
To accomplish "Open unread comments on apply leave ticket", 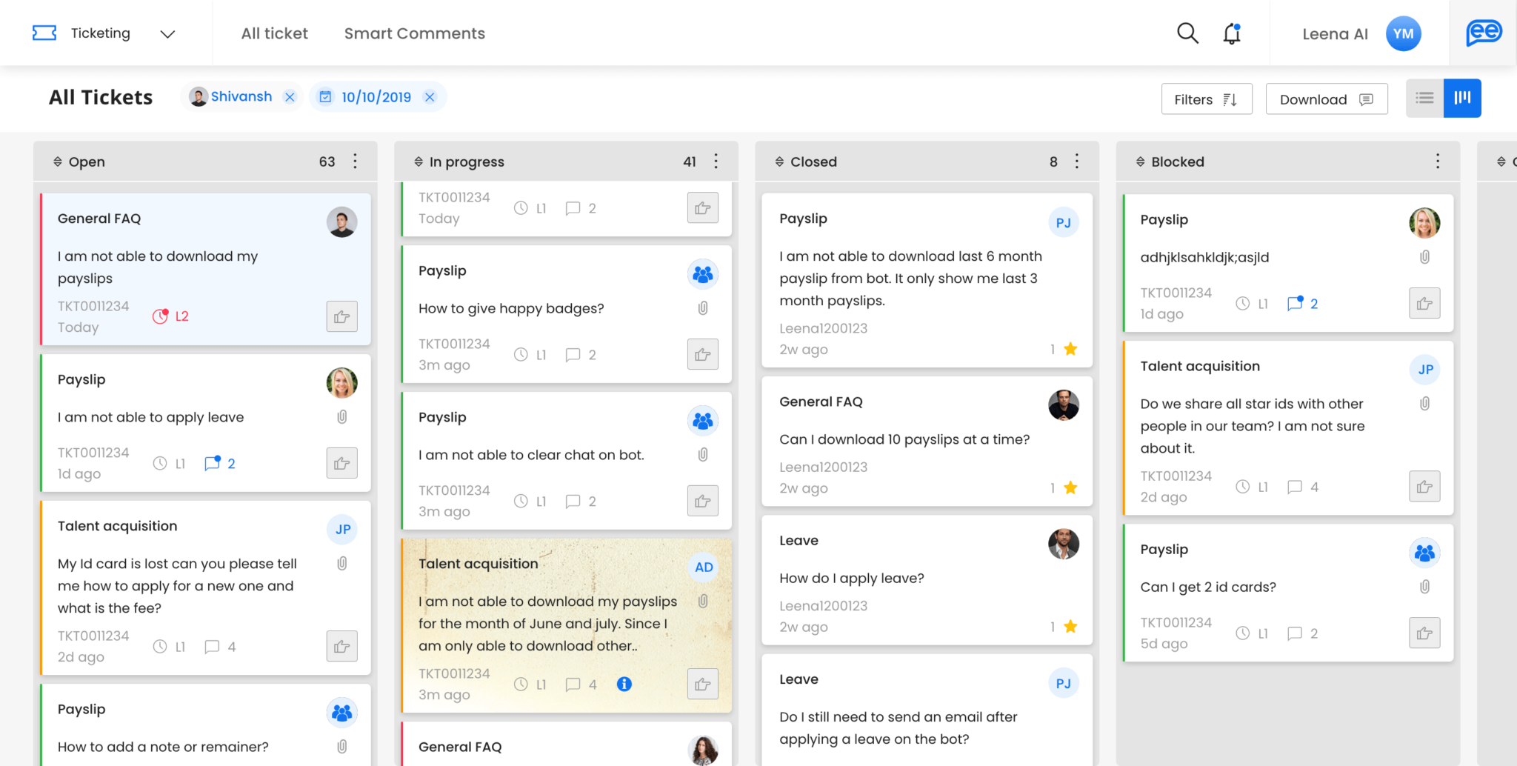I will pos(220,463).
